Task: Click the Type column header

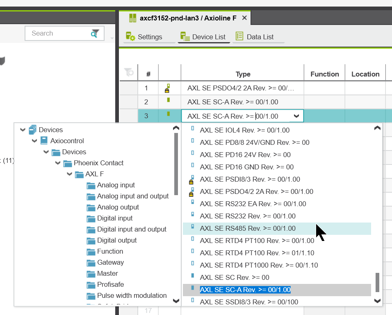Action: click(243, 74)
